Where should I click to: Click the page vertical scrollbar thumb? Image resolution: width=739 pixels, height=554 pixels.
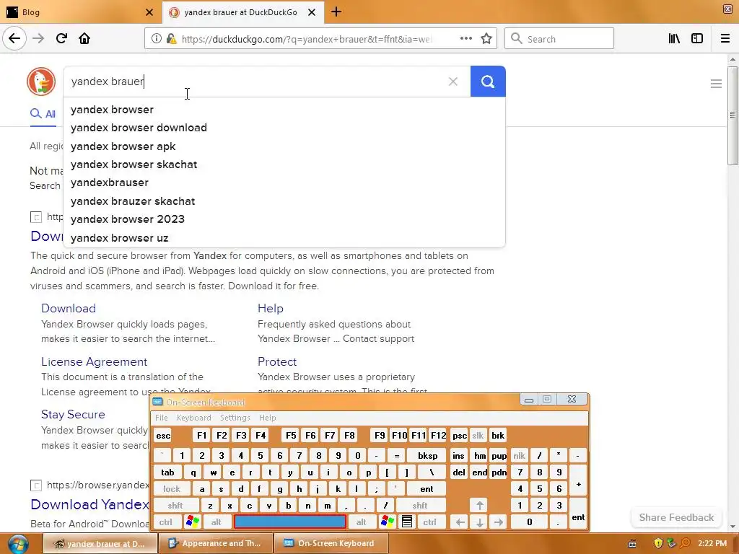[x=733, y=115]
